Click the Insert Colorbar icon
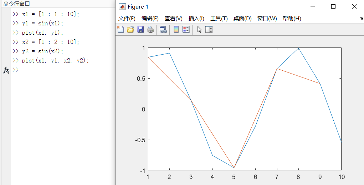 (176, 29)
